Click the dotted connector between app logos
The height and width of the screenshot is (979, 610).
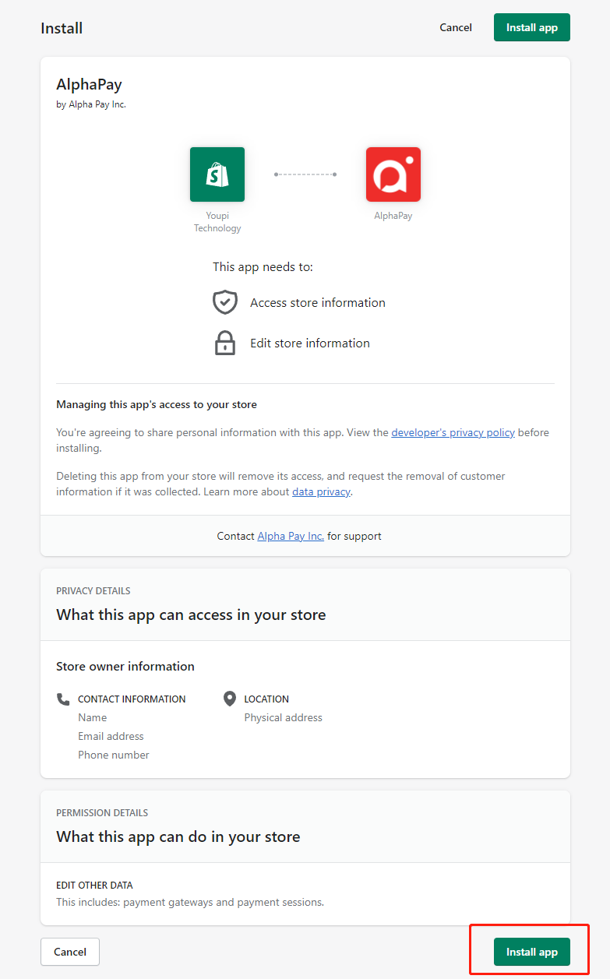coord(305,174)
